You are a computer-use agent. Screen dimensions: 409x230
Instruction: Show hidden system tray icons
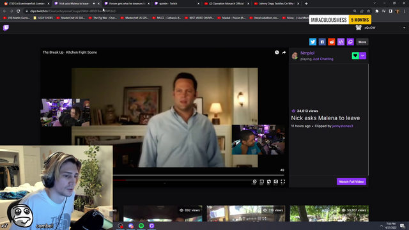(382, 226)
